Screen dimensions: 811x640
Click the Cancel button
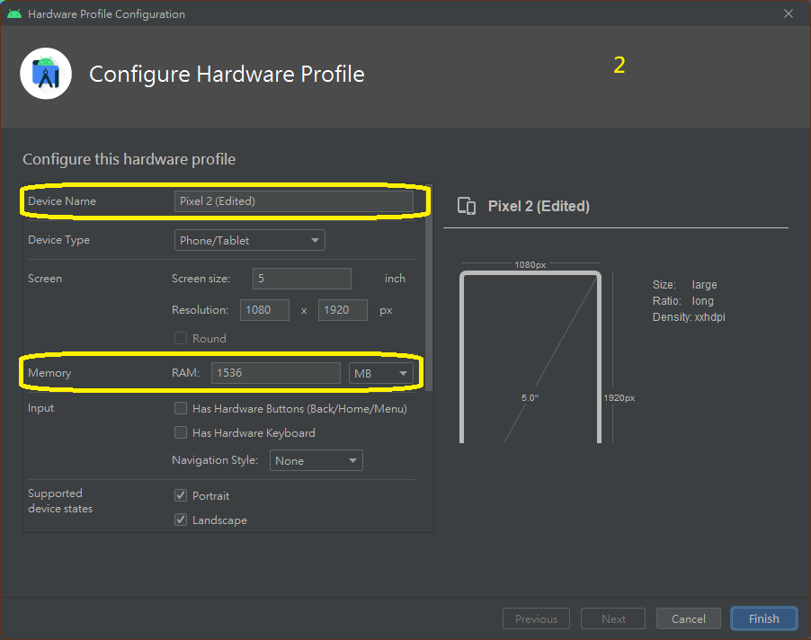coord(689,618)
